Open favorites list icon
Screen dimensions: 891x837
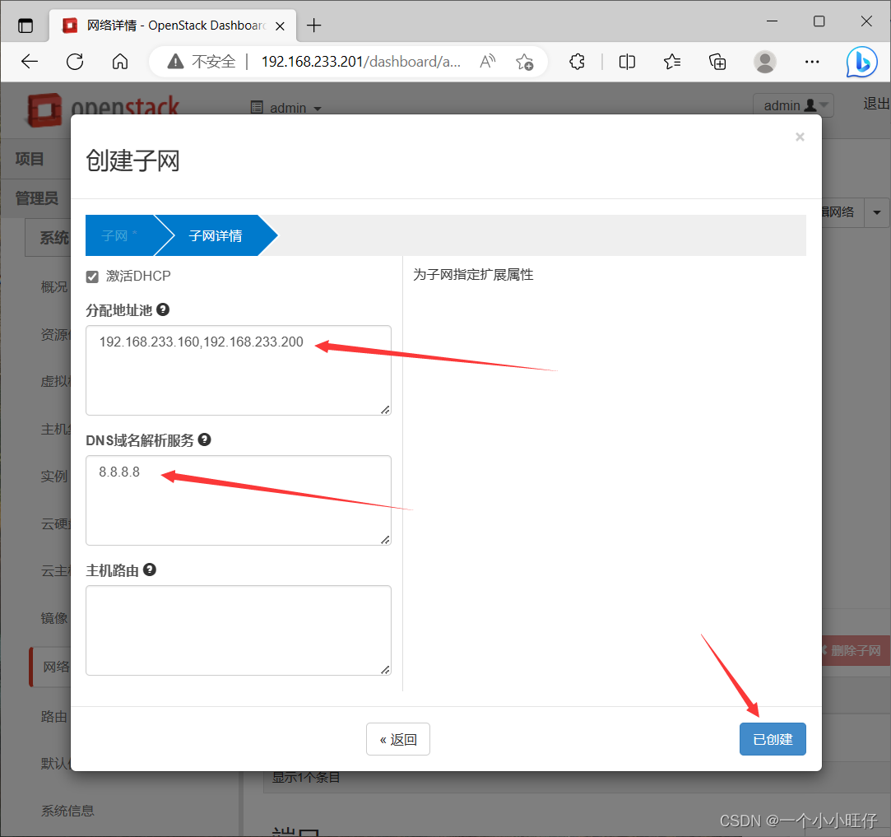[x=672, y=62]
